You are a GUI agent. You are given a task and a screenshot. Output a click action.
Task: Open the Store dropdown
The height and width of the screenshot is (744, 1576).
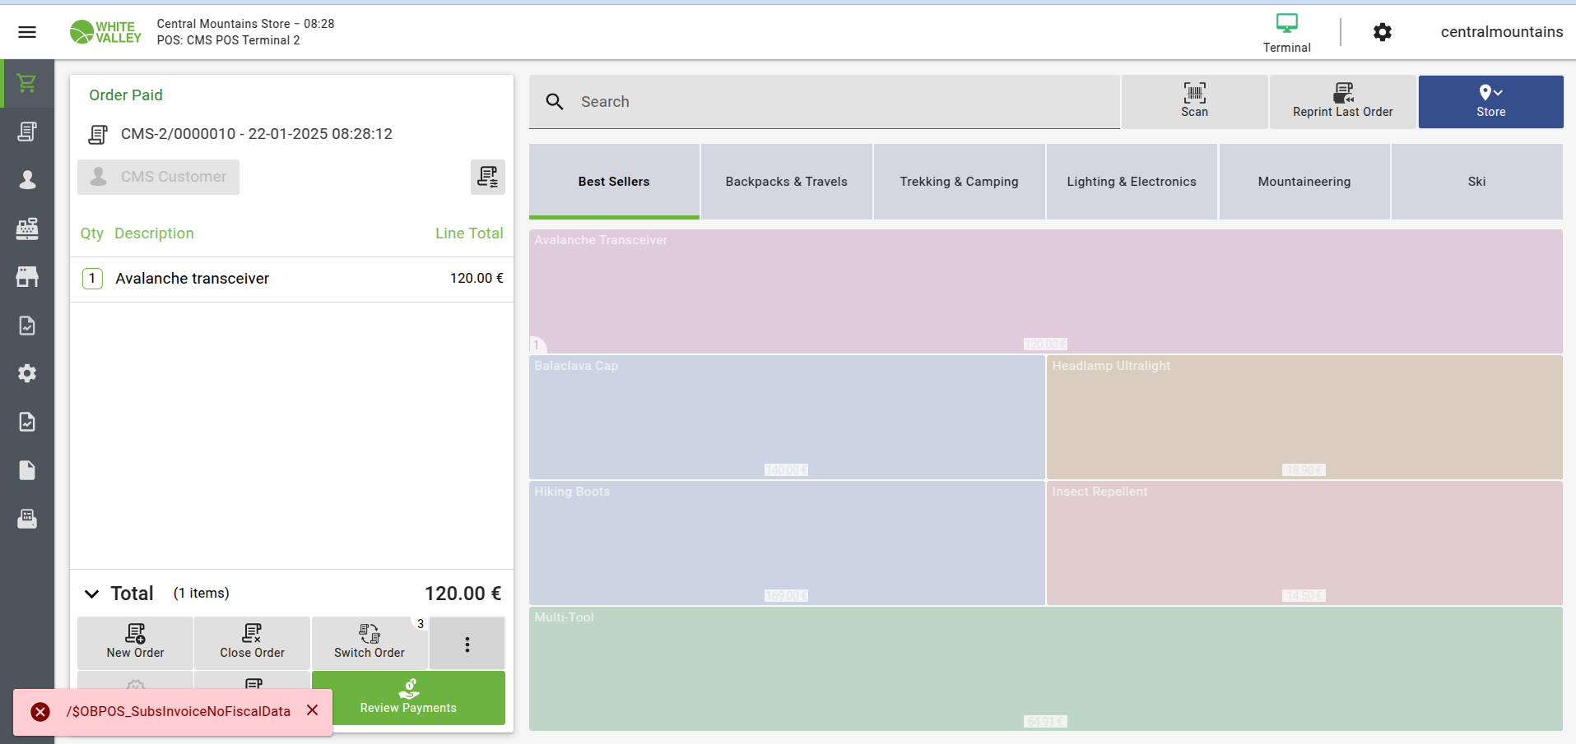1490,101
